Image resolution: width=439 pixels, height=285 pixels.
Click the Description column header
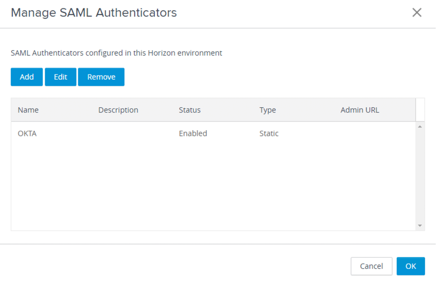(118, 110)
